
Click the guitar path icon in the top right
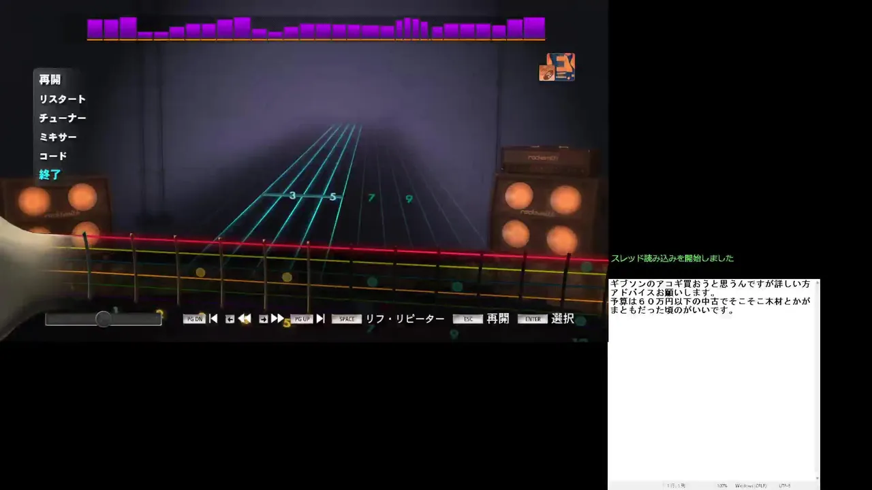(557, 67)
